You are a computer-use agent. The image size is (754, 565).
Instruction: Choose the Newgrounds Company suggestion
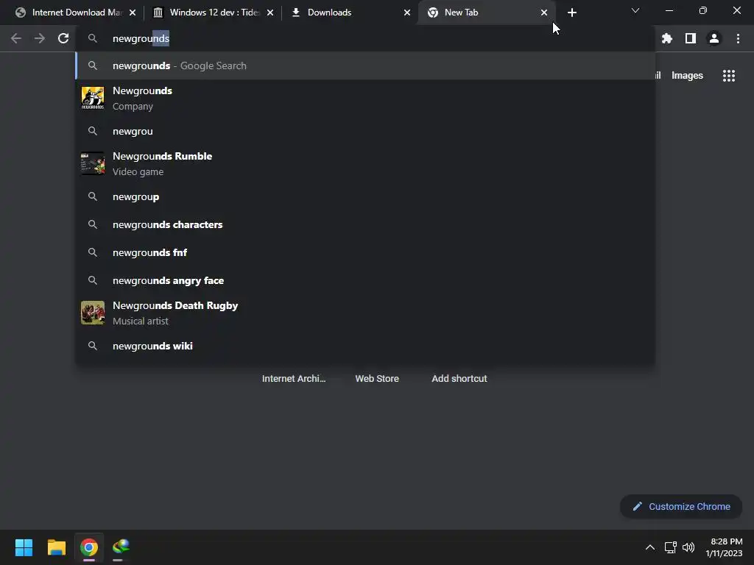click(x=365, y=99)
